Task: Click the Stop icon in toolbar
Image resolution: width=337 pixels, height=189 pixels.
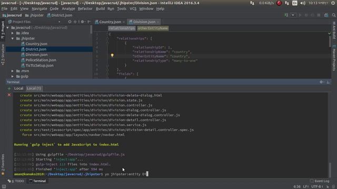Action: tap(319, 15)
